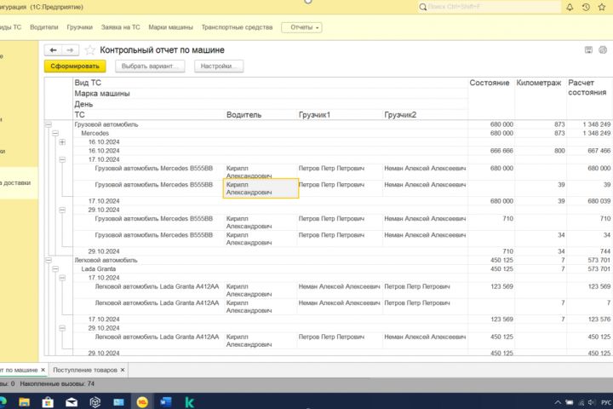
Task: Select the Lada Granta row label
Action: (99, 269)
